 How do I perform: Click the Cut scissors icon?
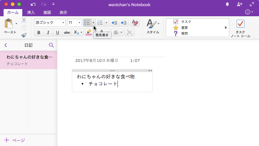tap(24, 20)
